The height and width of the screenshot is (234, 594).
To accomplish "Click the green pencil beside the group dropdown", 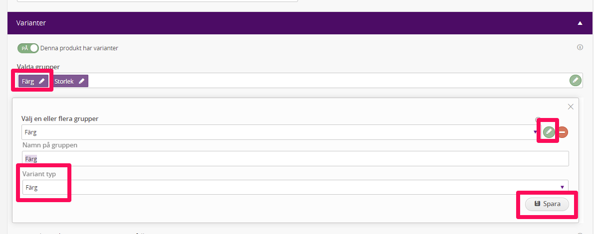I will coord(549,132).
